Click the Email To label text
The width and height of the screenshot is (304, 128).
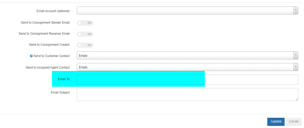[64, 79]
